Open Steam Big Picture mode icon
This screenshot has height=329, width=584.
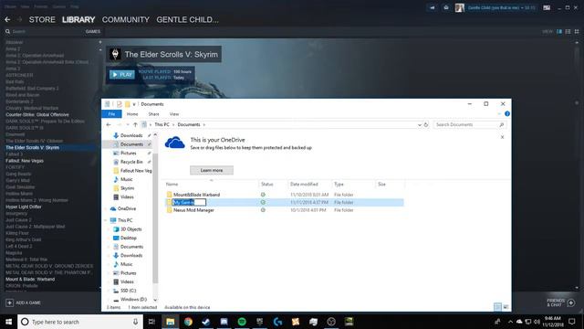click(547, 7)
